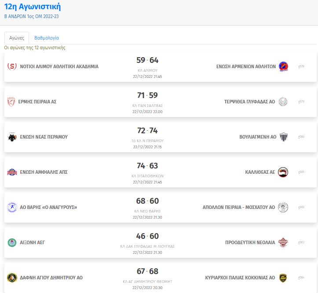Viewport: 318px width, 293px height.
Task: Click the Καλλιθέας ΑΕ round logo
Action: coord(283,172)
